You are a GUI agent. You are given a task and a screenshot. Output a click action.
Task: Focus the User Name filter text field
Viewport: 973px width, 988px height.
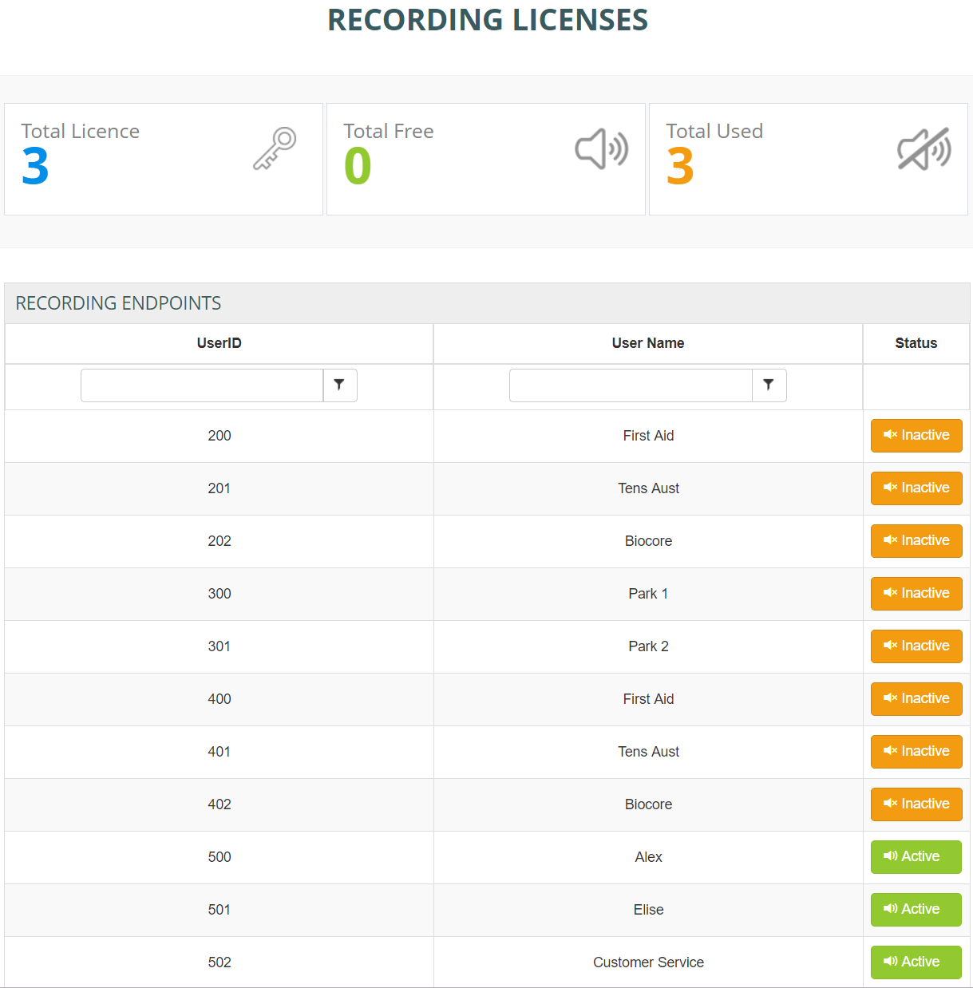[631, 385]
